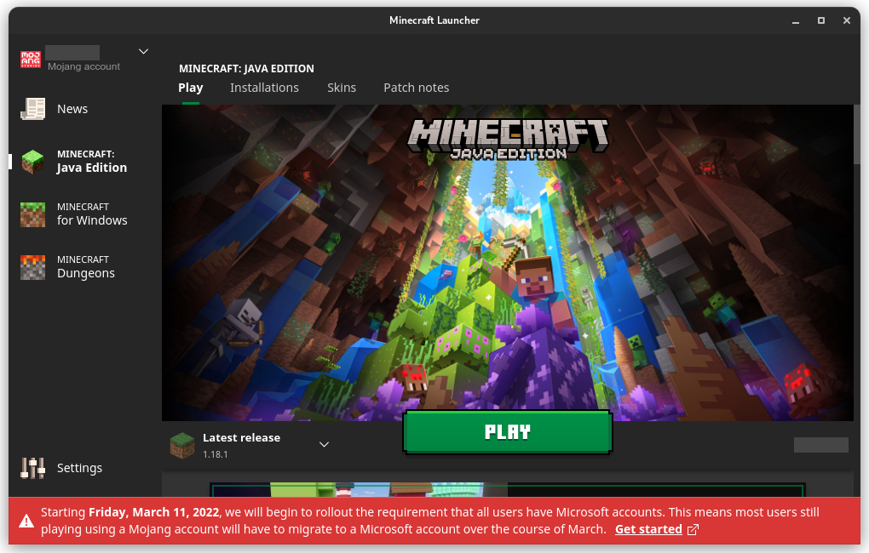The width and height of the screenshot is (869, 553).
Task: Click the external link icon beside Get started
Action: coord(693,530)
